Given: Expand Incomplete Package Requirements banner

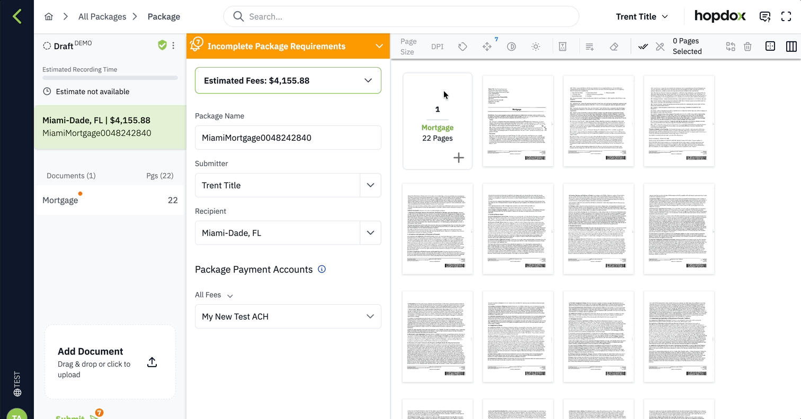Looking at the screenshot, I should tap(379, 46).
